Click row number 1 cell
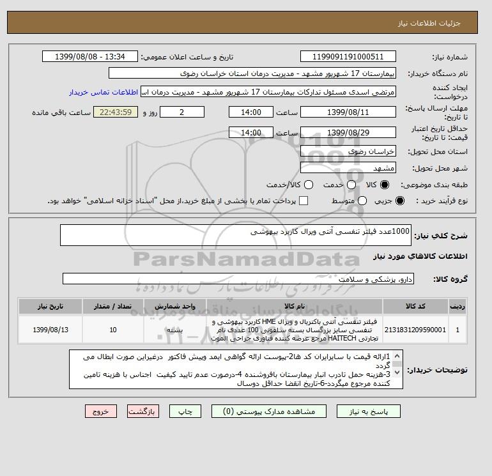 [x=457, y=330]
